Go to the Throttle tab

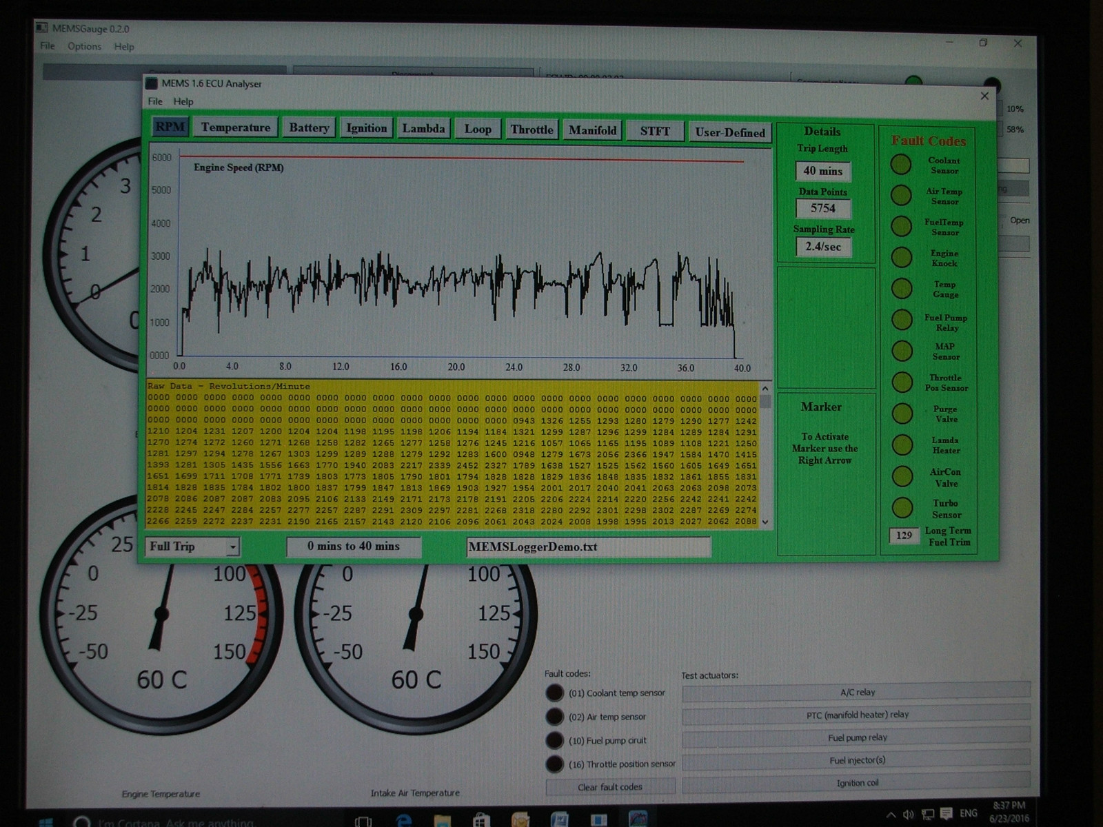[x=532, y=130]
